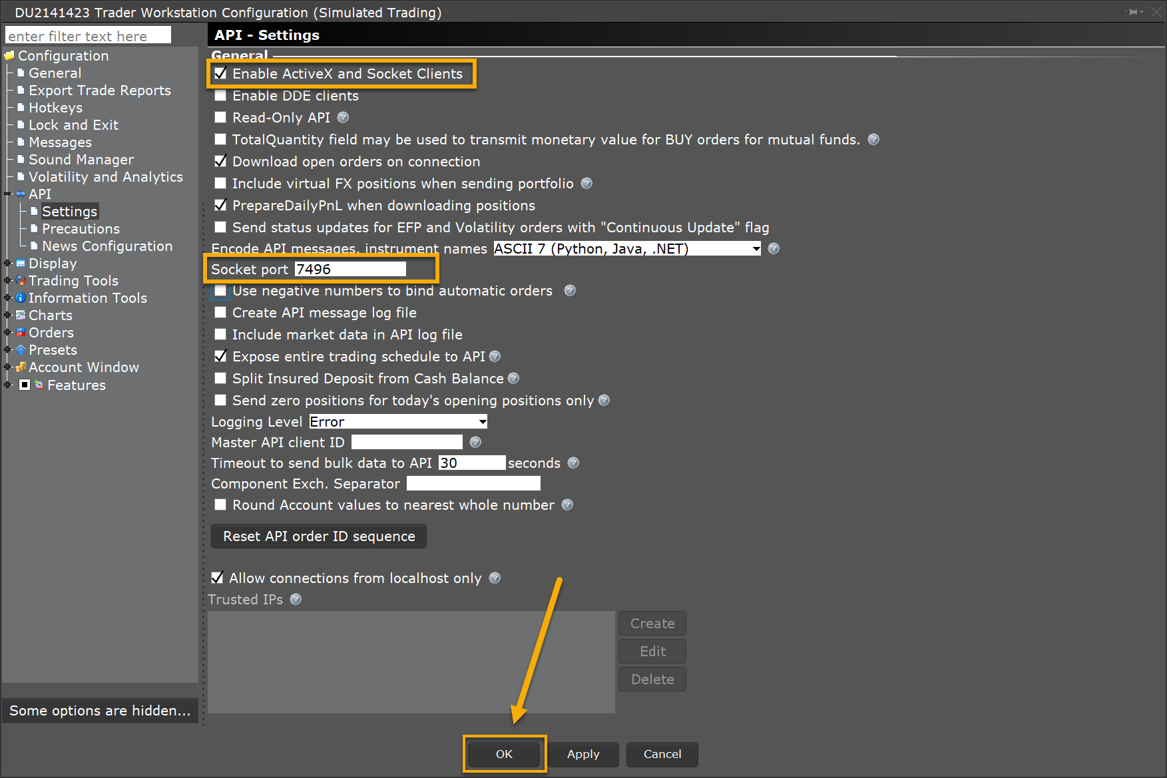The image size is (1167, 778).
Task: Click the Apply button
Action: coord(583,754)
